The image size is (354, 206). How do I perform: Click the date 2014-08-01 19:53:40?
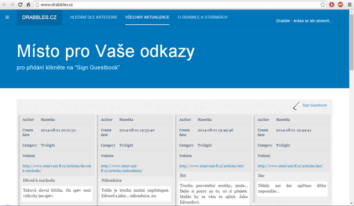point(137,130)
